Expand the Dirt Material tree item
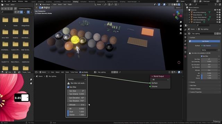 coord(189,22)
